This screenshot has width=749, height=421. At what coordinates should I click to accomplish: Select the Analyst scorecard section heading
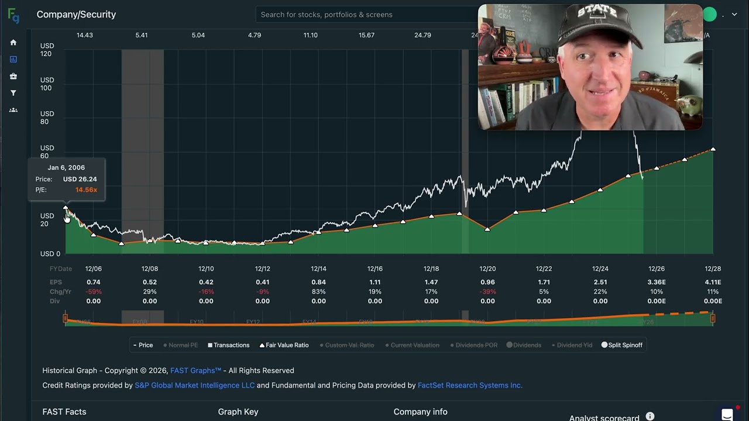click(604, 417)
